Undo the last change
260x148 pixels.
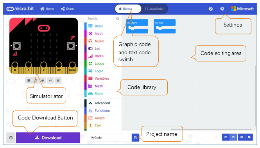[226, 137]
